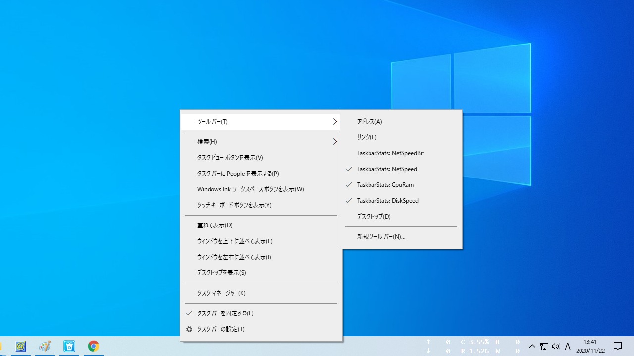
Task: Select タッチ キーボード ボタンを表示(Y)
Action: tap(261, 205)
